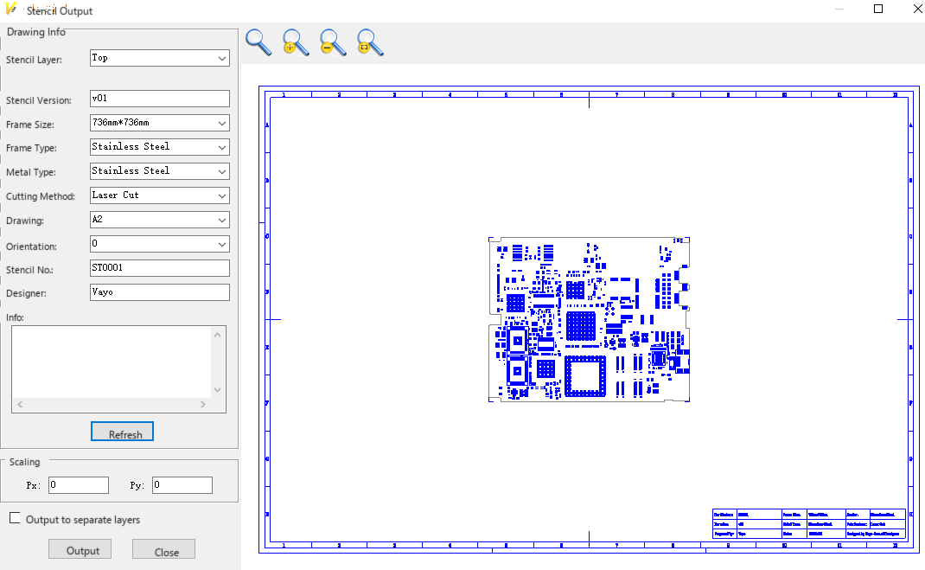Click the plain magnifier zoom tool
Screen dimensions: 925x570
(x=258, y=42)
